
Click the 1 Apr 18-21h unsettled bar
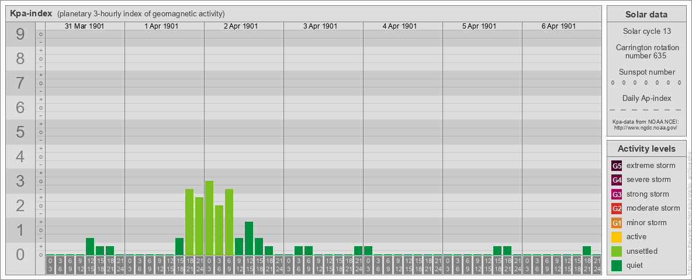pyautogui.click(x=189, y=222)
